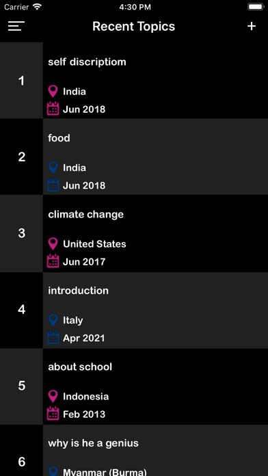Click blue calendar icon next to Apr 2021
Image resolution: width=268 pixels, height=476 pixels.
(x=53, y=337)
